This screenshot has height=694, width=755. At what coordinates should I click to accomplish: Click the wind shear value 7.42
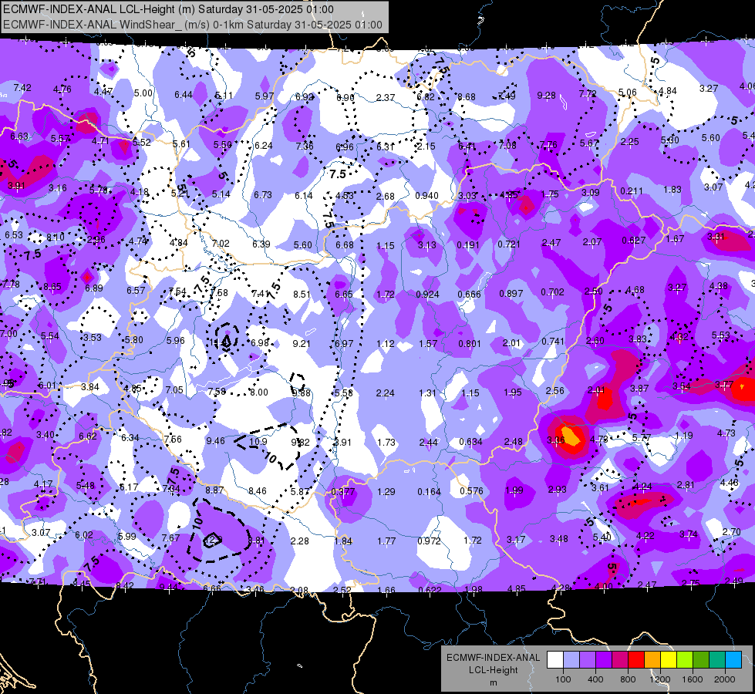(22, 88)
